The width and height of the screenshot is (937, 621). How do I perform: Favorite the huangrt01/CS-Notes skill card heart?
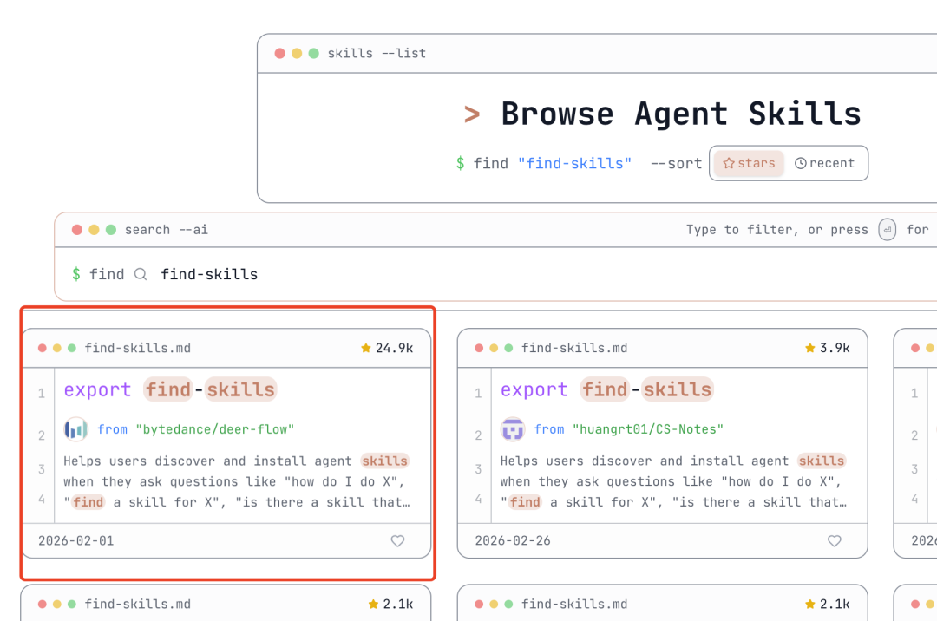[835, 541]
